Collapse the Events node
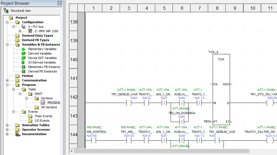This screenshot has width=277, height=155. pos(13,112)
